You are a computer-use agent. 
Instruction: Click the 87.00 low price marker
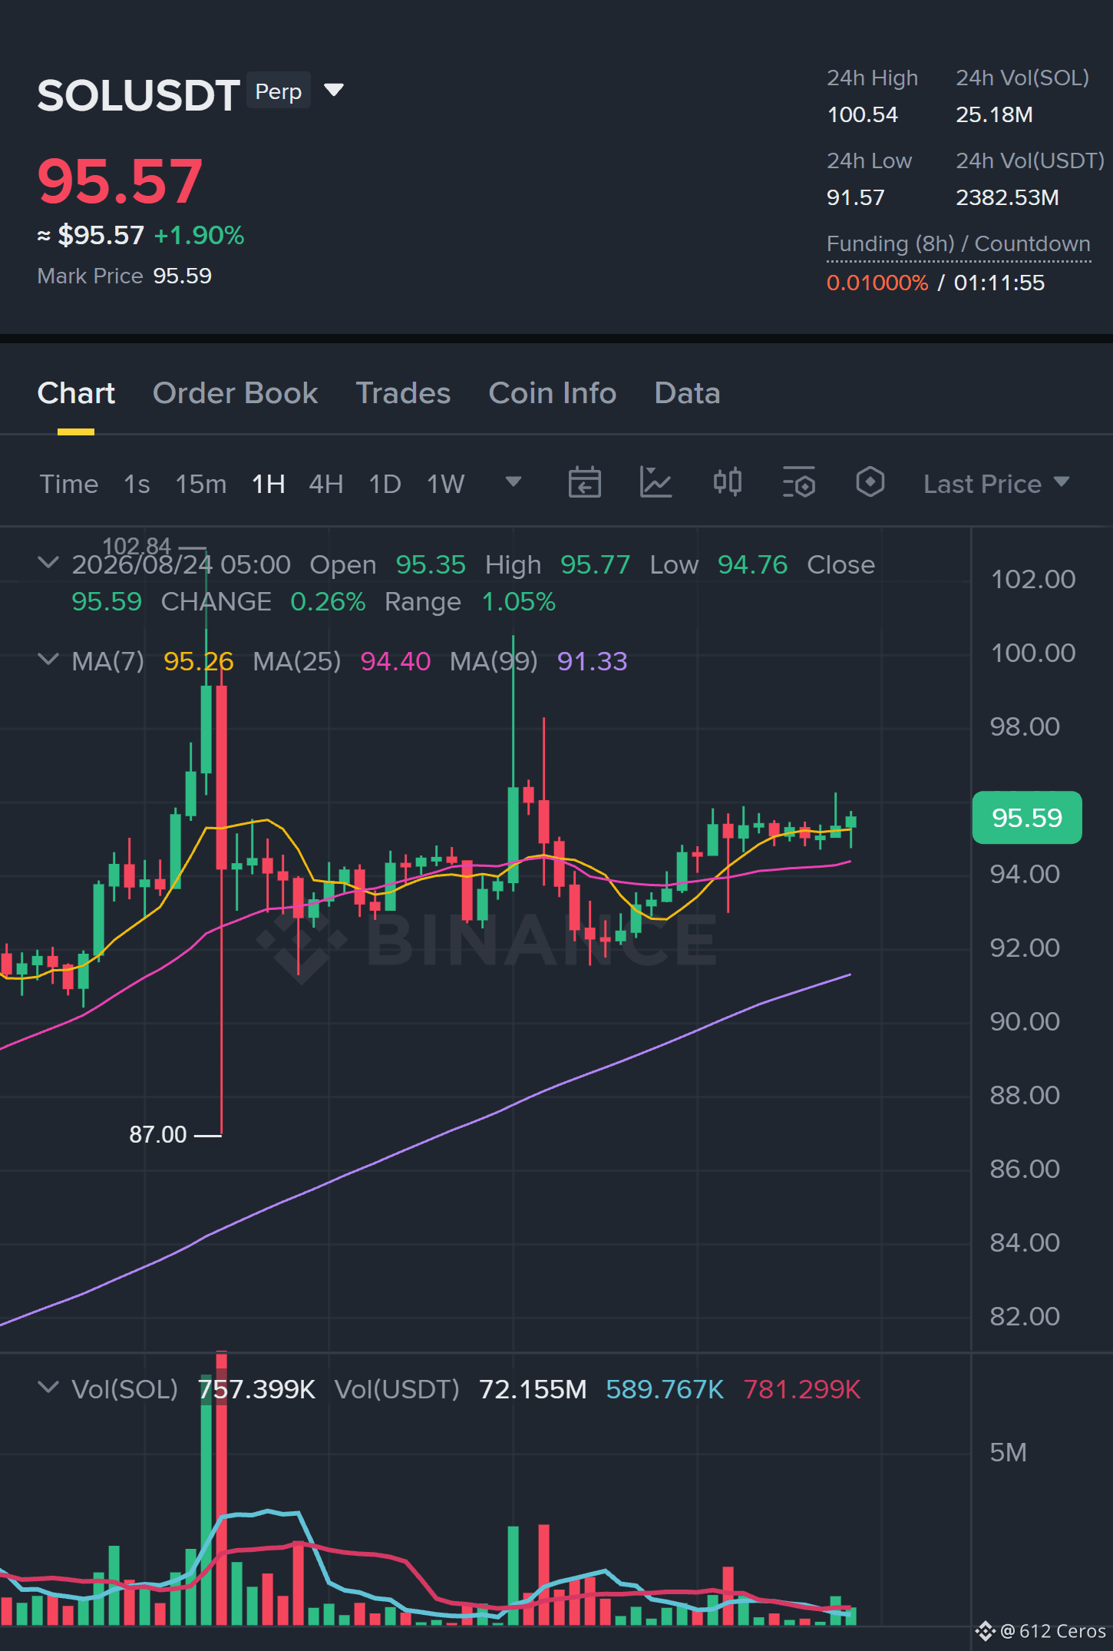[x=158, y=1134]
